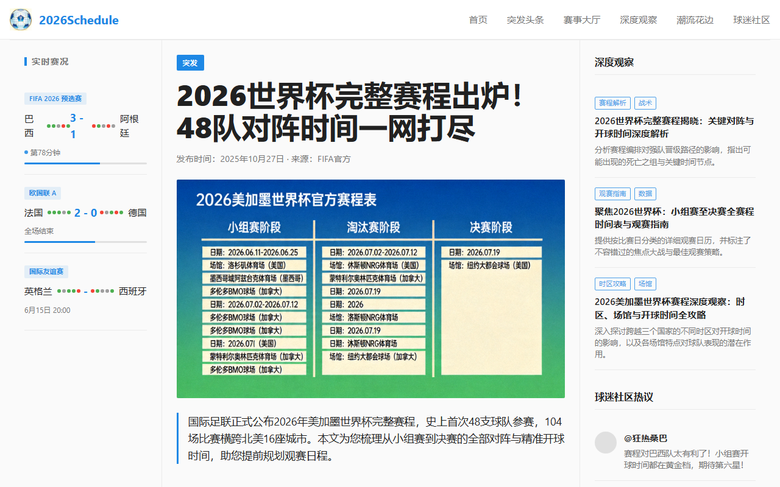Click the 赛程解析 tag
This screenshot has height=487, width=780.
coord(612,103)
